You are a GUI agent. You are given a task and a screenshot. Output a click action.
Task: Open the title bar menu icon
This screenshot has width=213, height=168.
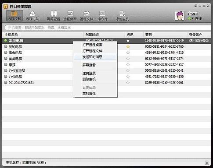[x=196, y=6]
